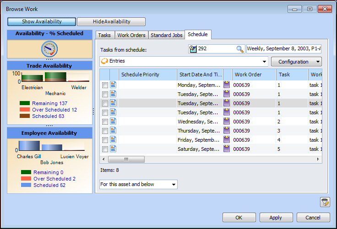This screenshot has width=337, height=229.
Task: Click the schedule lookup magnifier icon
Action: click(x=240, y=49)
